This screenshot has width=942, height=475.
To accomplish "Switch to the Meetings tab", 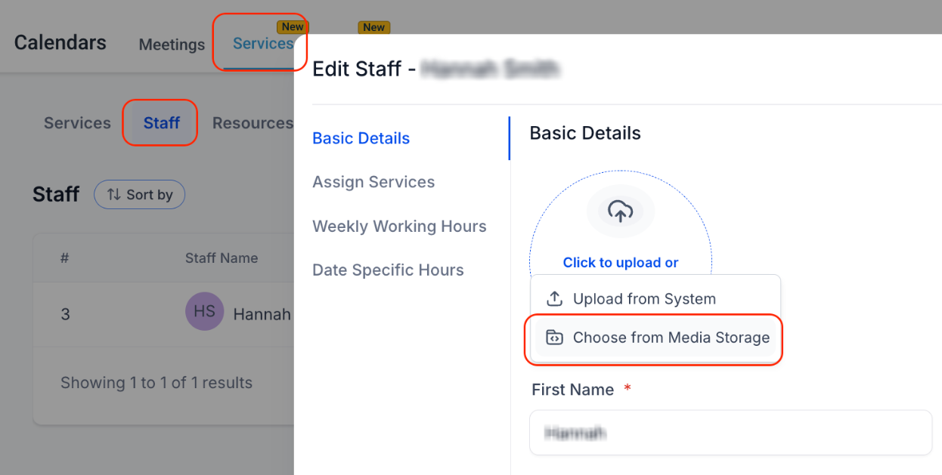I will pos(172,45).
